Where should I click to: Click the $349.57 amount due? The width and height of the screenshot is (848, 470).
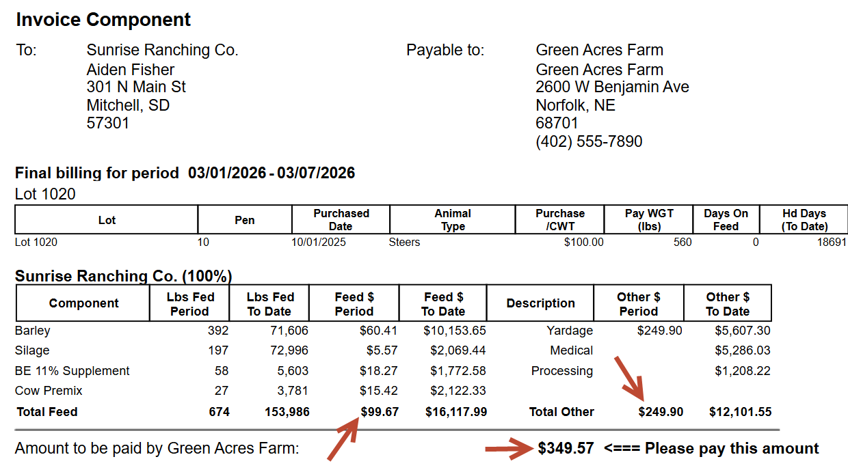tap(566, 449)
